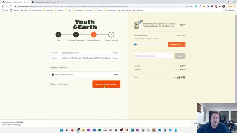The image size is (237, 133).
Task: Apply the gift card or discount code
Action: (x=180, y=56)
